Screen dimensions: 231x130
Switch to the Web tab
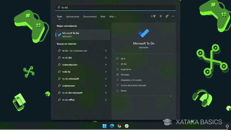pyautogui.click(x=103, y=16)
